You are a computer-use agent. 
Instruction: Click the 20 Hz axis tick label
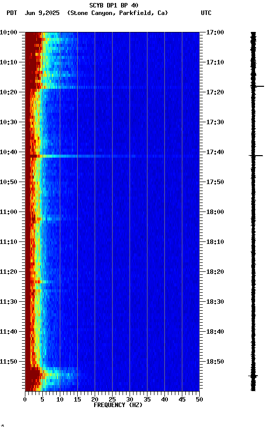point(95,400)
